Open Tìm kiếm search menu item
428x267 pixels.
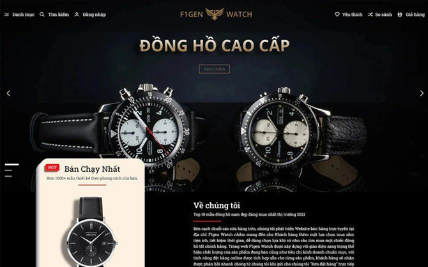tap(58, 15)
